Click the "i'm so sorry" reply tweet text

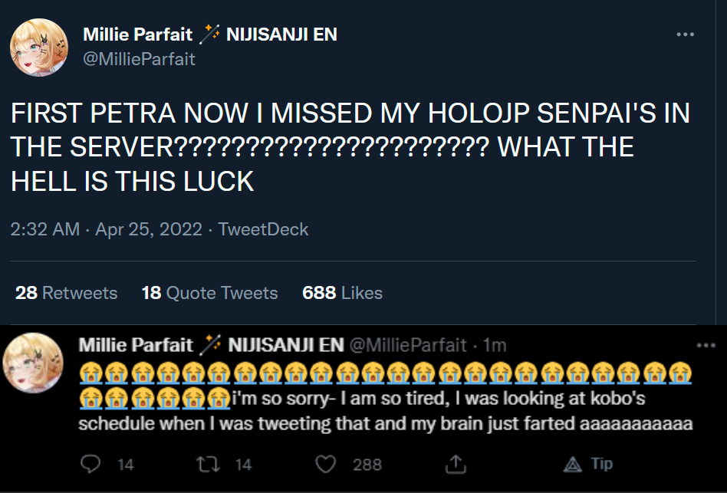383,410
